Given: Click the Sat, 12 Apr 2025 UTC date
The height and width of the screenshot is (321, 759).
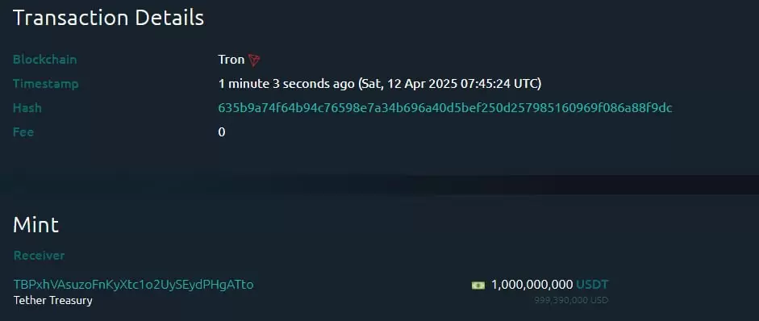Looking at the screenshot, I should coord(450,84).
